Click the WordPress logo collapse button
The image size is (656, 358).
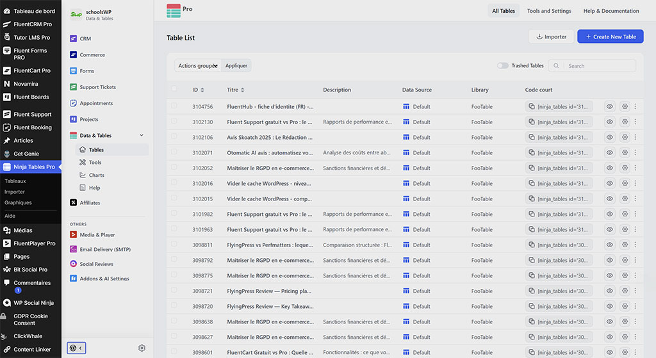click(77, 348)
